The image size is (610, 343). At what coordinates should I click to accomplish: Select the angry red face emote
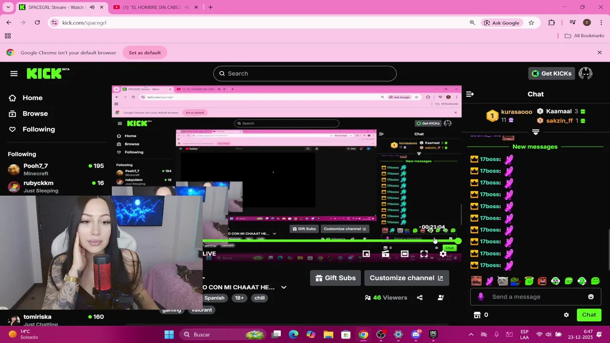542,281
